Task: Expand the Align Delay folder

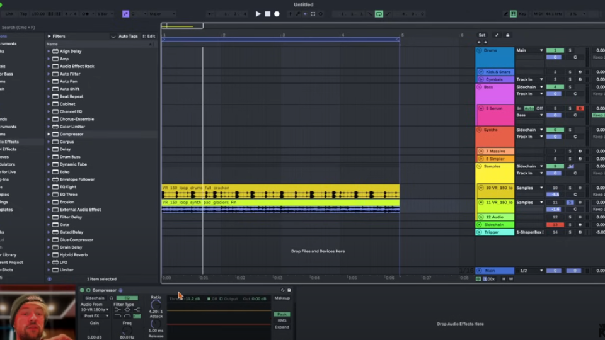Action: tap(49, 51)
